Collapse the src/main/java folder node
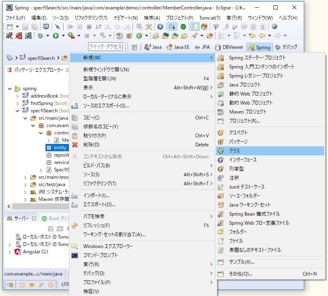 coord(25,118)
